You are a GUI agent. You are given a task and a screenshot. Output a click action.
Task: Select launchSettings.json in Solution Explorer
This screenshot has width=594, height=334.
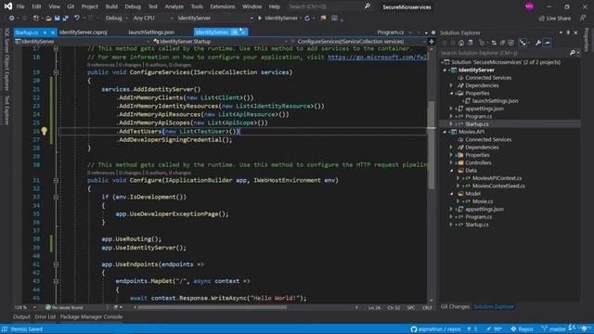click(495, 101)
